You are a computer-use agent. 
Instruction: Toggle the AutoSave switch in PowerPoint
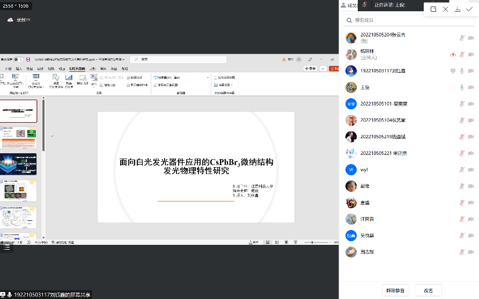[18, 59]
